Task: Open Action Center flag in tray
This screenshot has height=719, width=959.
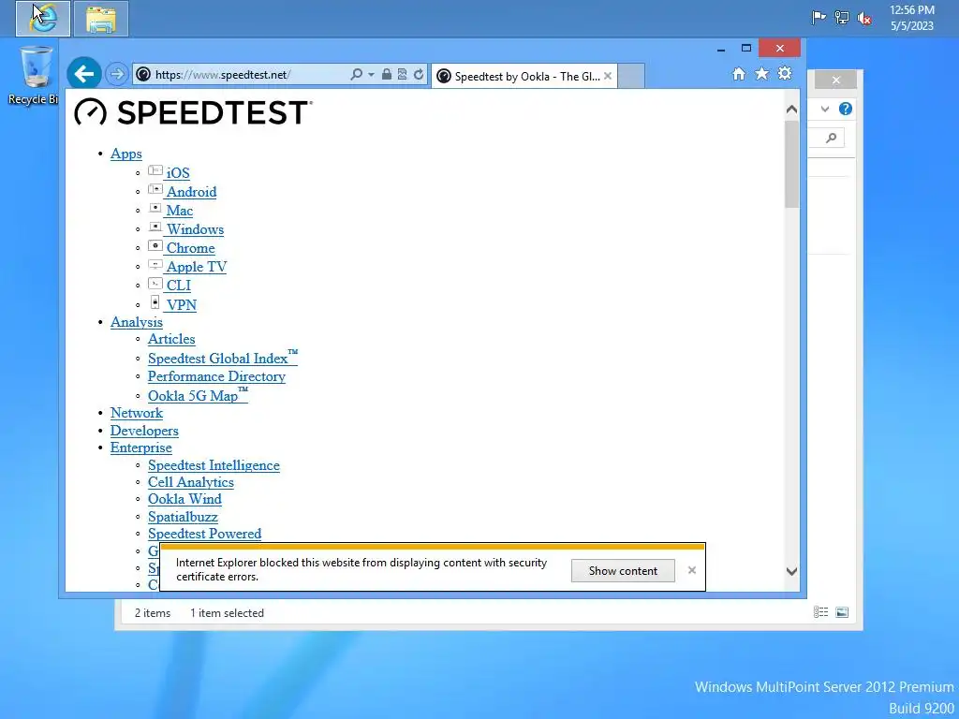Action: click(819, 18)
